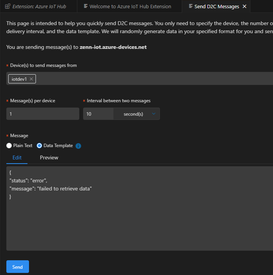Select the Data Template radio button
The height and width of the screenshot is (275, 273).
[x=39, y=146]
